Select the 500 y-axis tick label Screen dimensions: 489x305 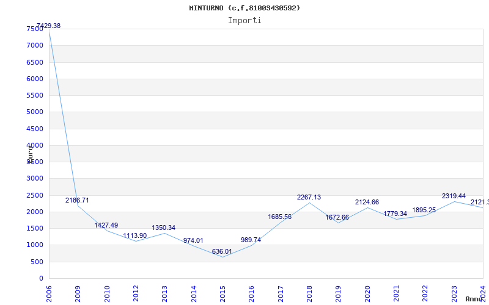[37, 262]
